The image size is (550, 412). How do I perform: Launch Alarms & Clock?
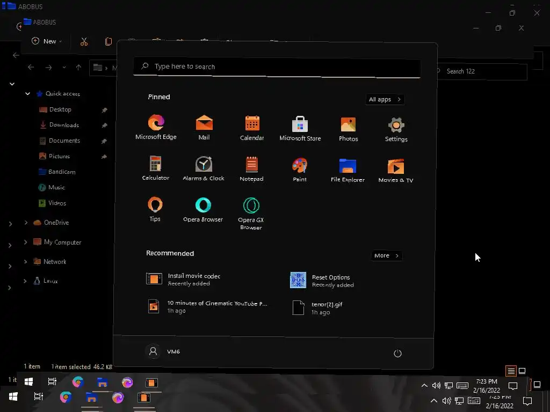(204, 168)
